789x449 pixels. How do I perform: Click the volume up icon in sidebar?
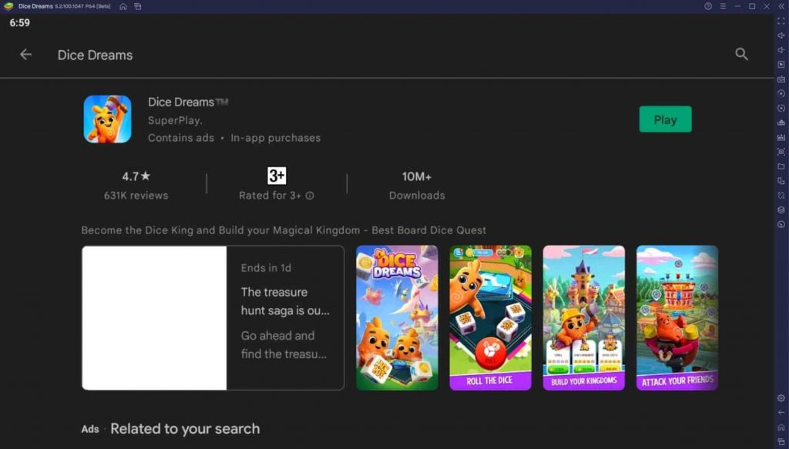pos(781,35)
